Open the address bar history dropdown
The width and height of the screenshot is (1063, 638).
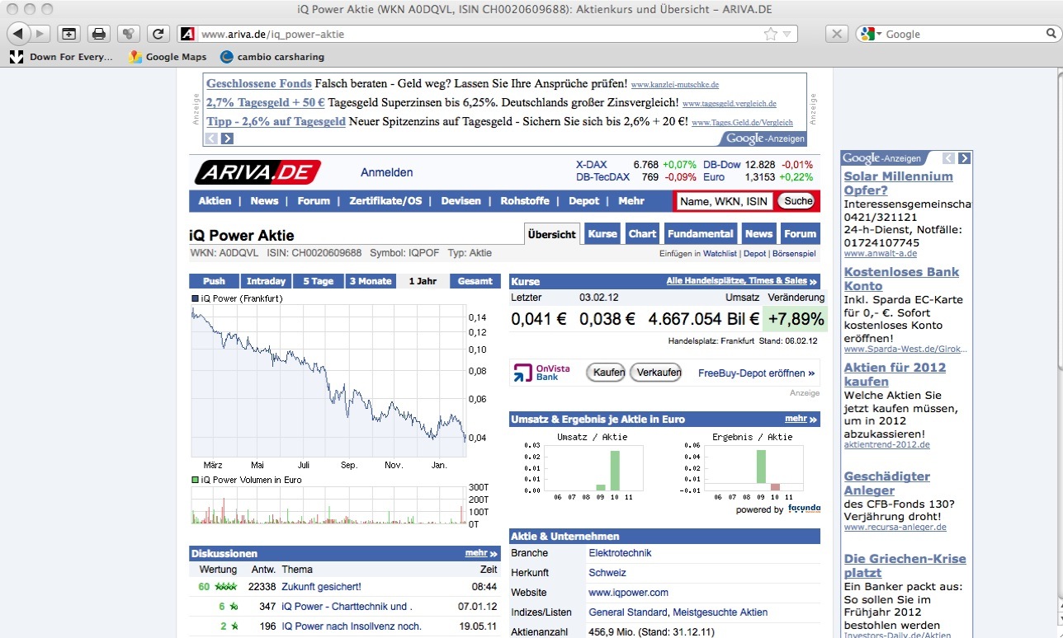point(787,35)
